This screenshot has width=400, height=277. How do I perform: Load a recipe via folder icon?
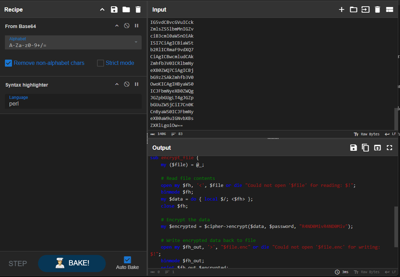[126, 9]
